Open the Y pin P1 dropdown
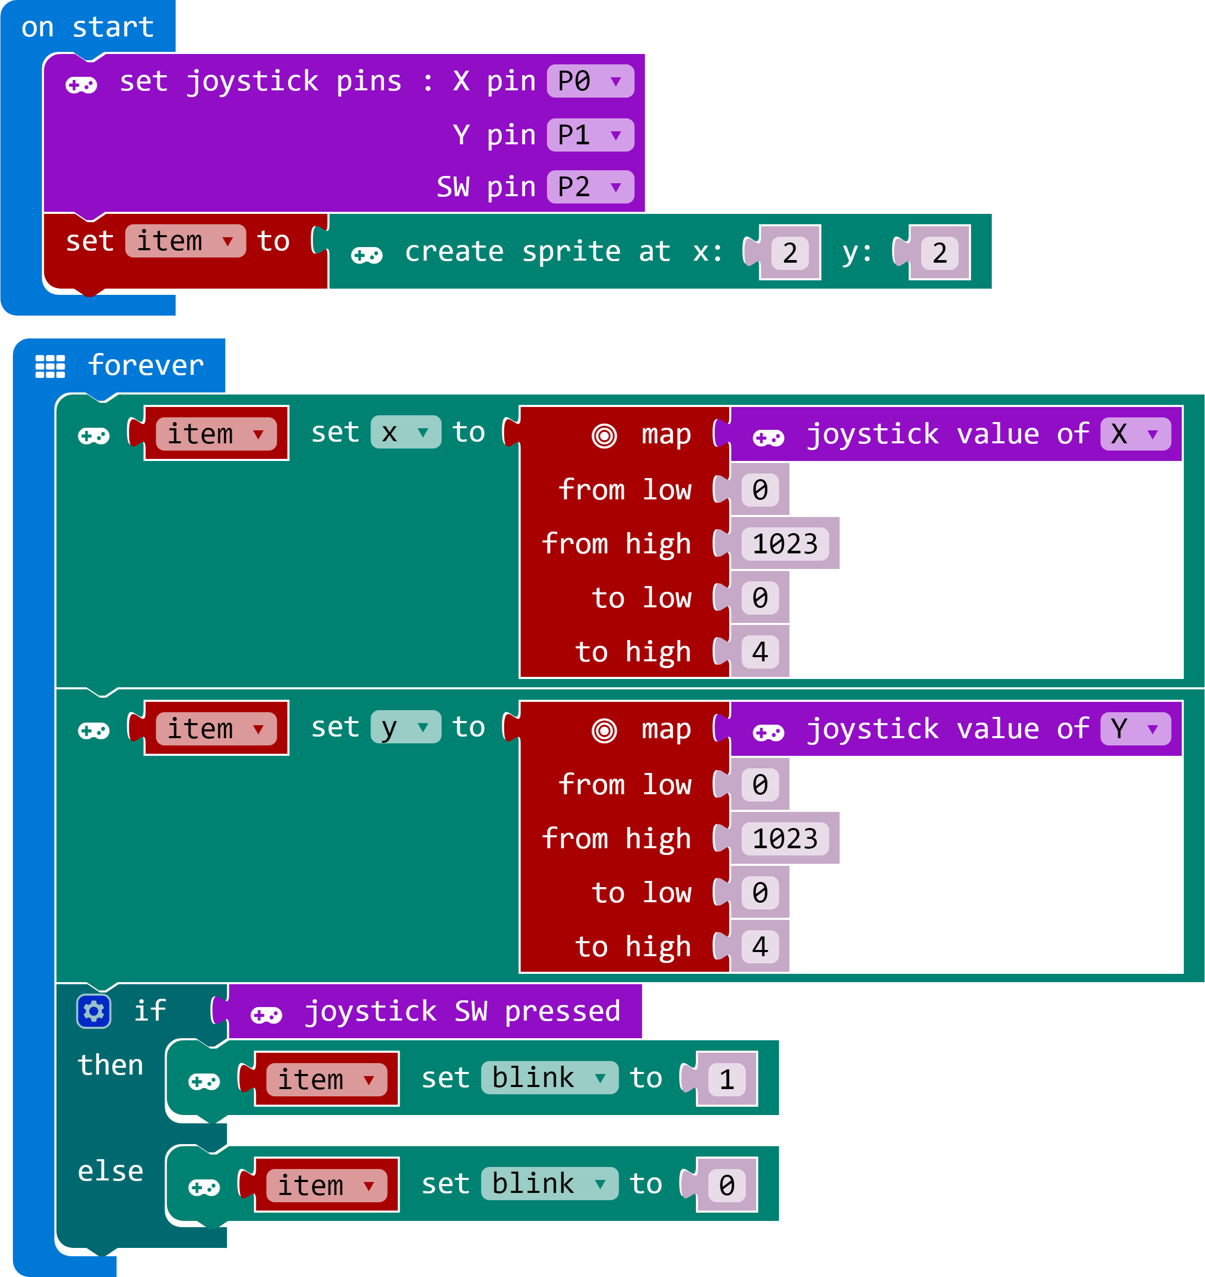1205x1277 pixels. pyautogui.click(x=590, y=135)
